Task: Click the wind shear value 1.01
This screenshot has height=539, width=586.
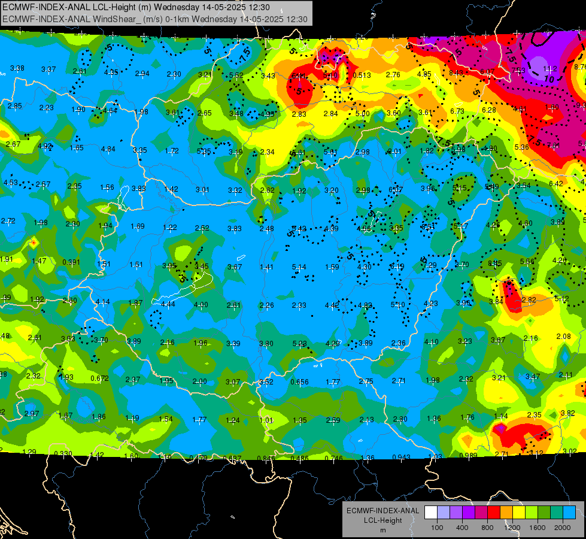Action: click(266, 420)
